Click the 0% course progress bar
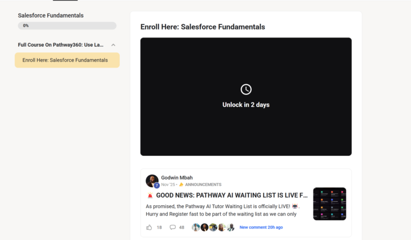Screen dimensions: 411x240 tap(67, 26)
